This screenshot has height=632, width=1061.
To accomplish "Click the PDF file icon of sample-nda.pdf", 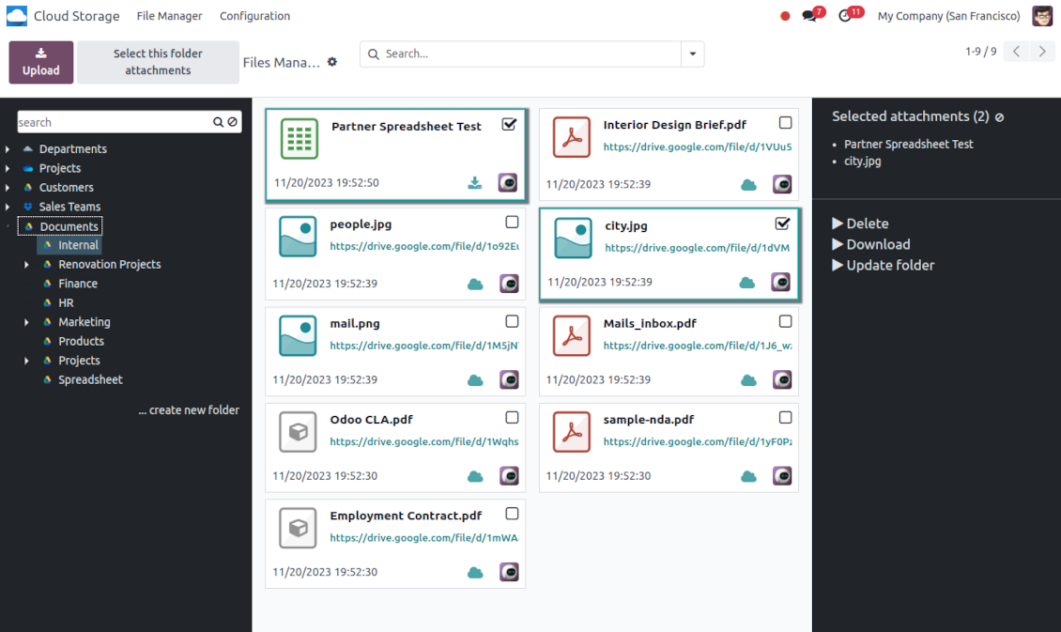I will coord(572,432).
